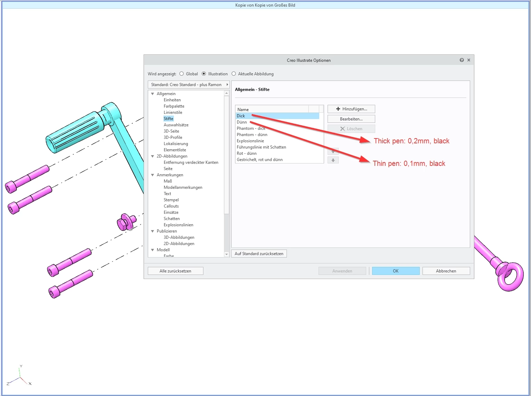Viewport: 531px width, 396px height.
Task: Click Hinzufügen to add a pen
Action: 351,109
